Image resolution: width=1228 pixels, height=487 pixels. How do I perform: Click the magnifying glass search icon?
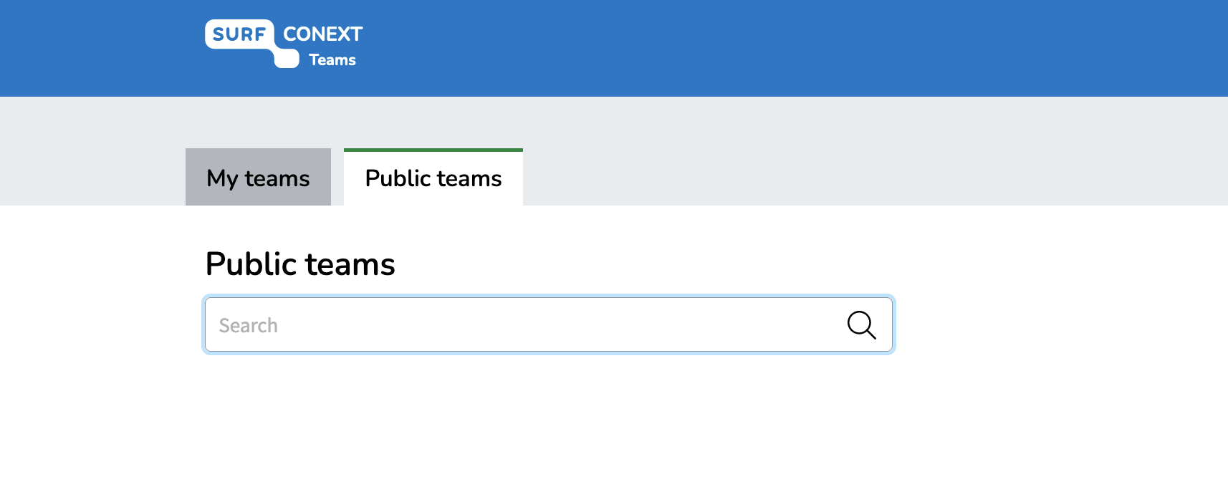(x=861, y=325)
